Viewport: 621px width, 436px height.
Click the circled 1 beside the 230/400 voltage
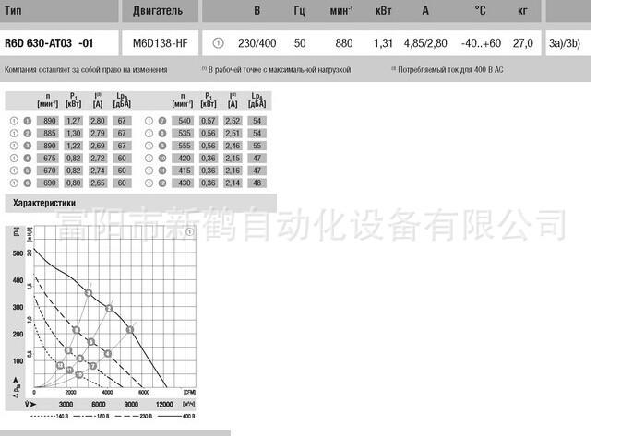point(218,43)
